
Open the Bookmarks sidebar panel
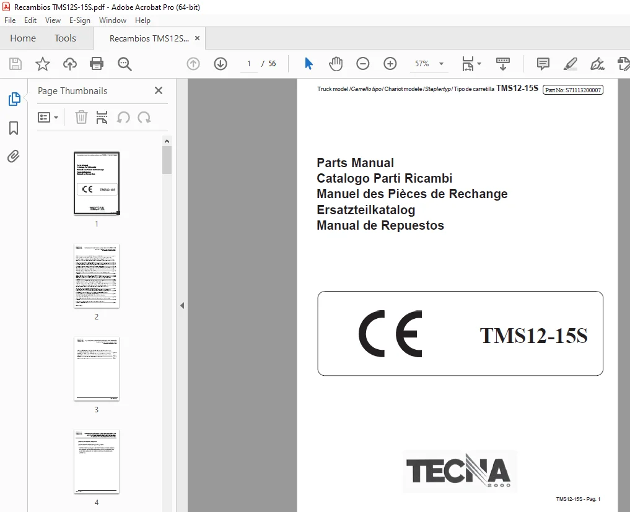(x=14, y=128)
